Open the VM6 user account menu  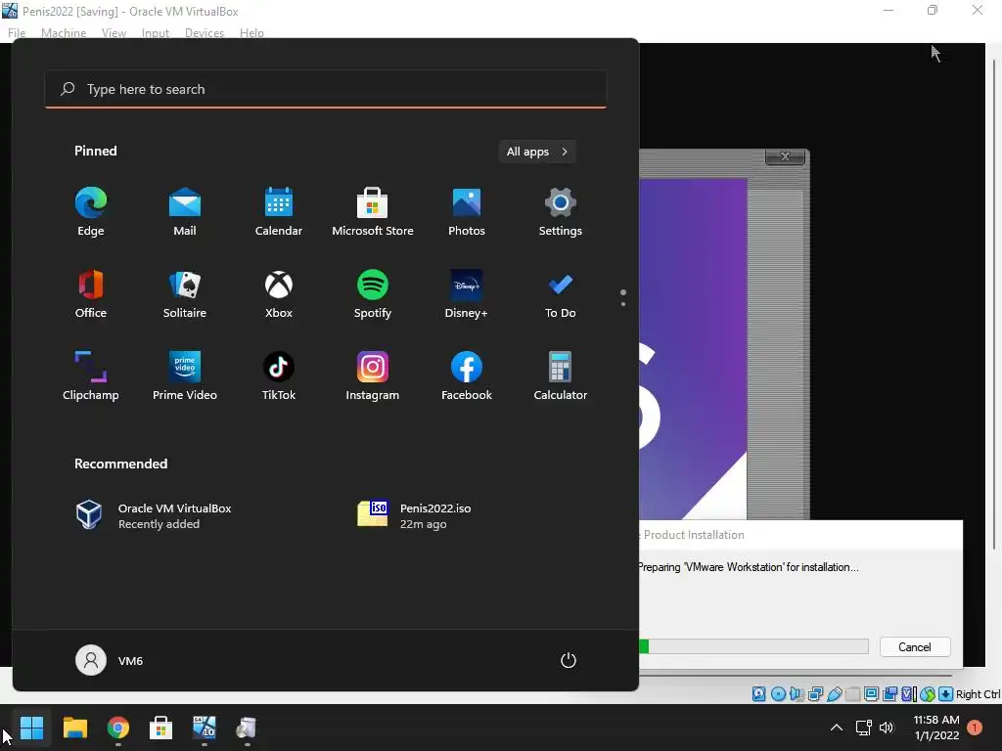click(x=110, y=660)
